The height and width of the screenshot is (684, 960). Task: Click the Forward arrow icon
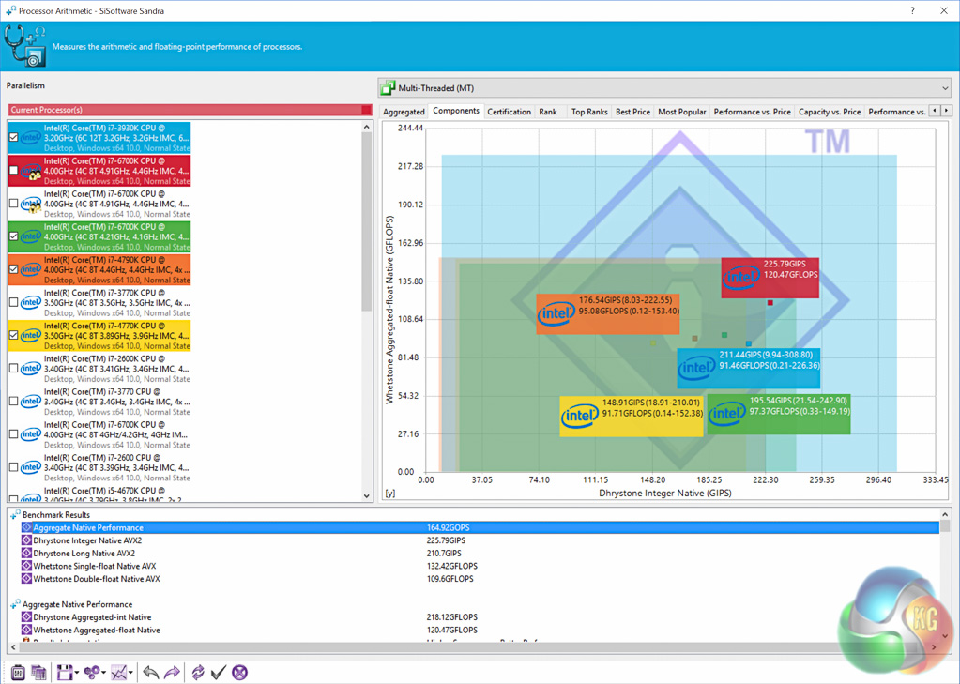pyautogui.click(x=172, y=672)
